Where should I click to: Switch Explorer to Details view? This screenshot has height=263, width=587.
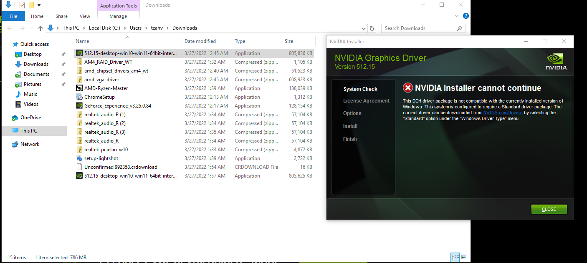455,257
